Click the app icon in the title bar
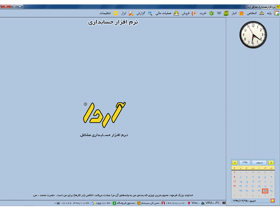 click(278, 7)
